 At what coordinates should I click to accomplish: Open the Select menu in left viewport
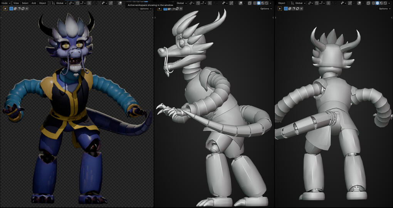coord(25,3)
